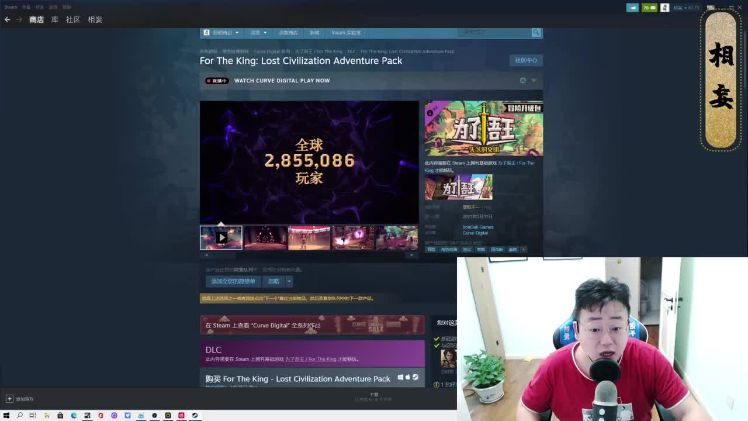Expand 您的商店 store dropdown
Image resolution: width=748 pixels, height=421 pixels.
pyautogui.click(x=221, y=33)
